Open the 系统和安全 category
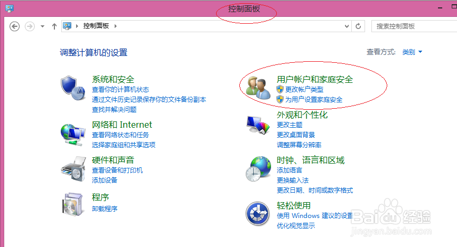Viewport: 457px width, 247px height. point(113,79)
